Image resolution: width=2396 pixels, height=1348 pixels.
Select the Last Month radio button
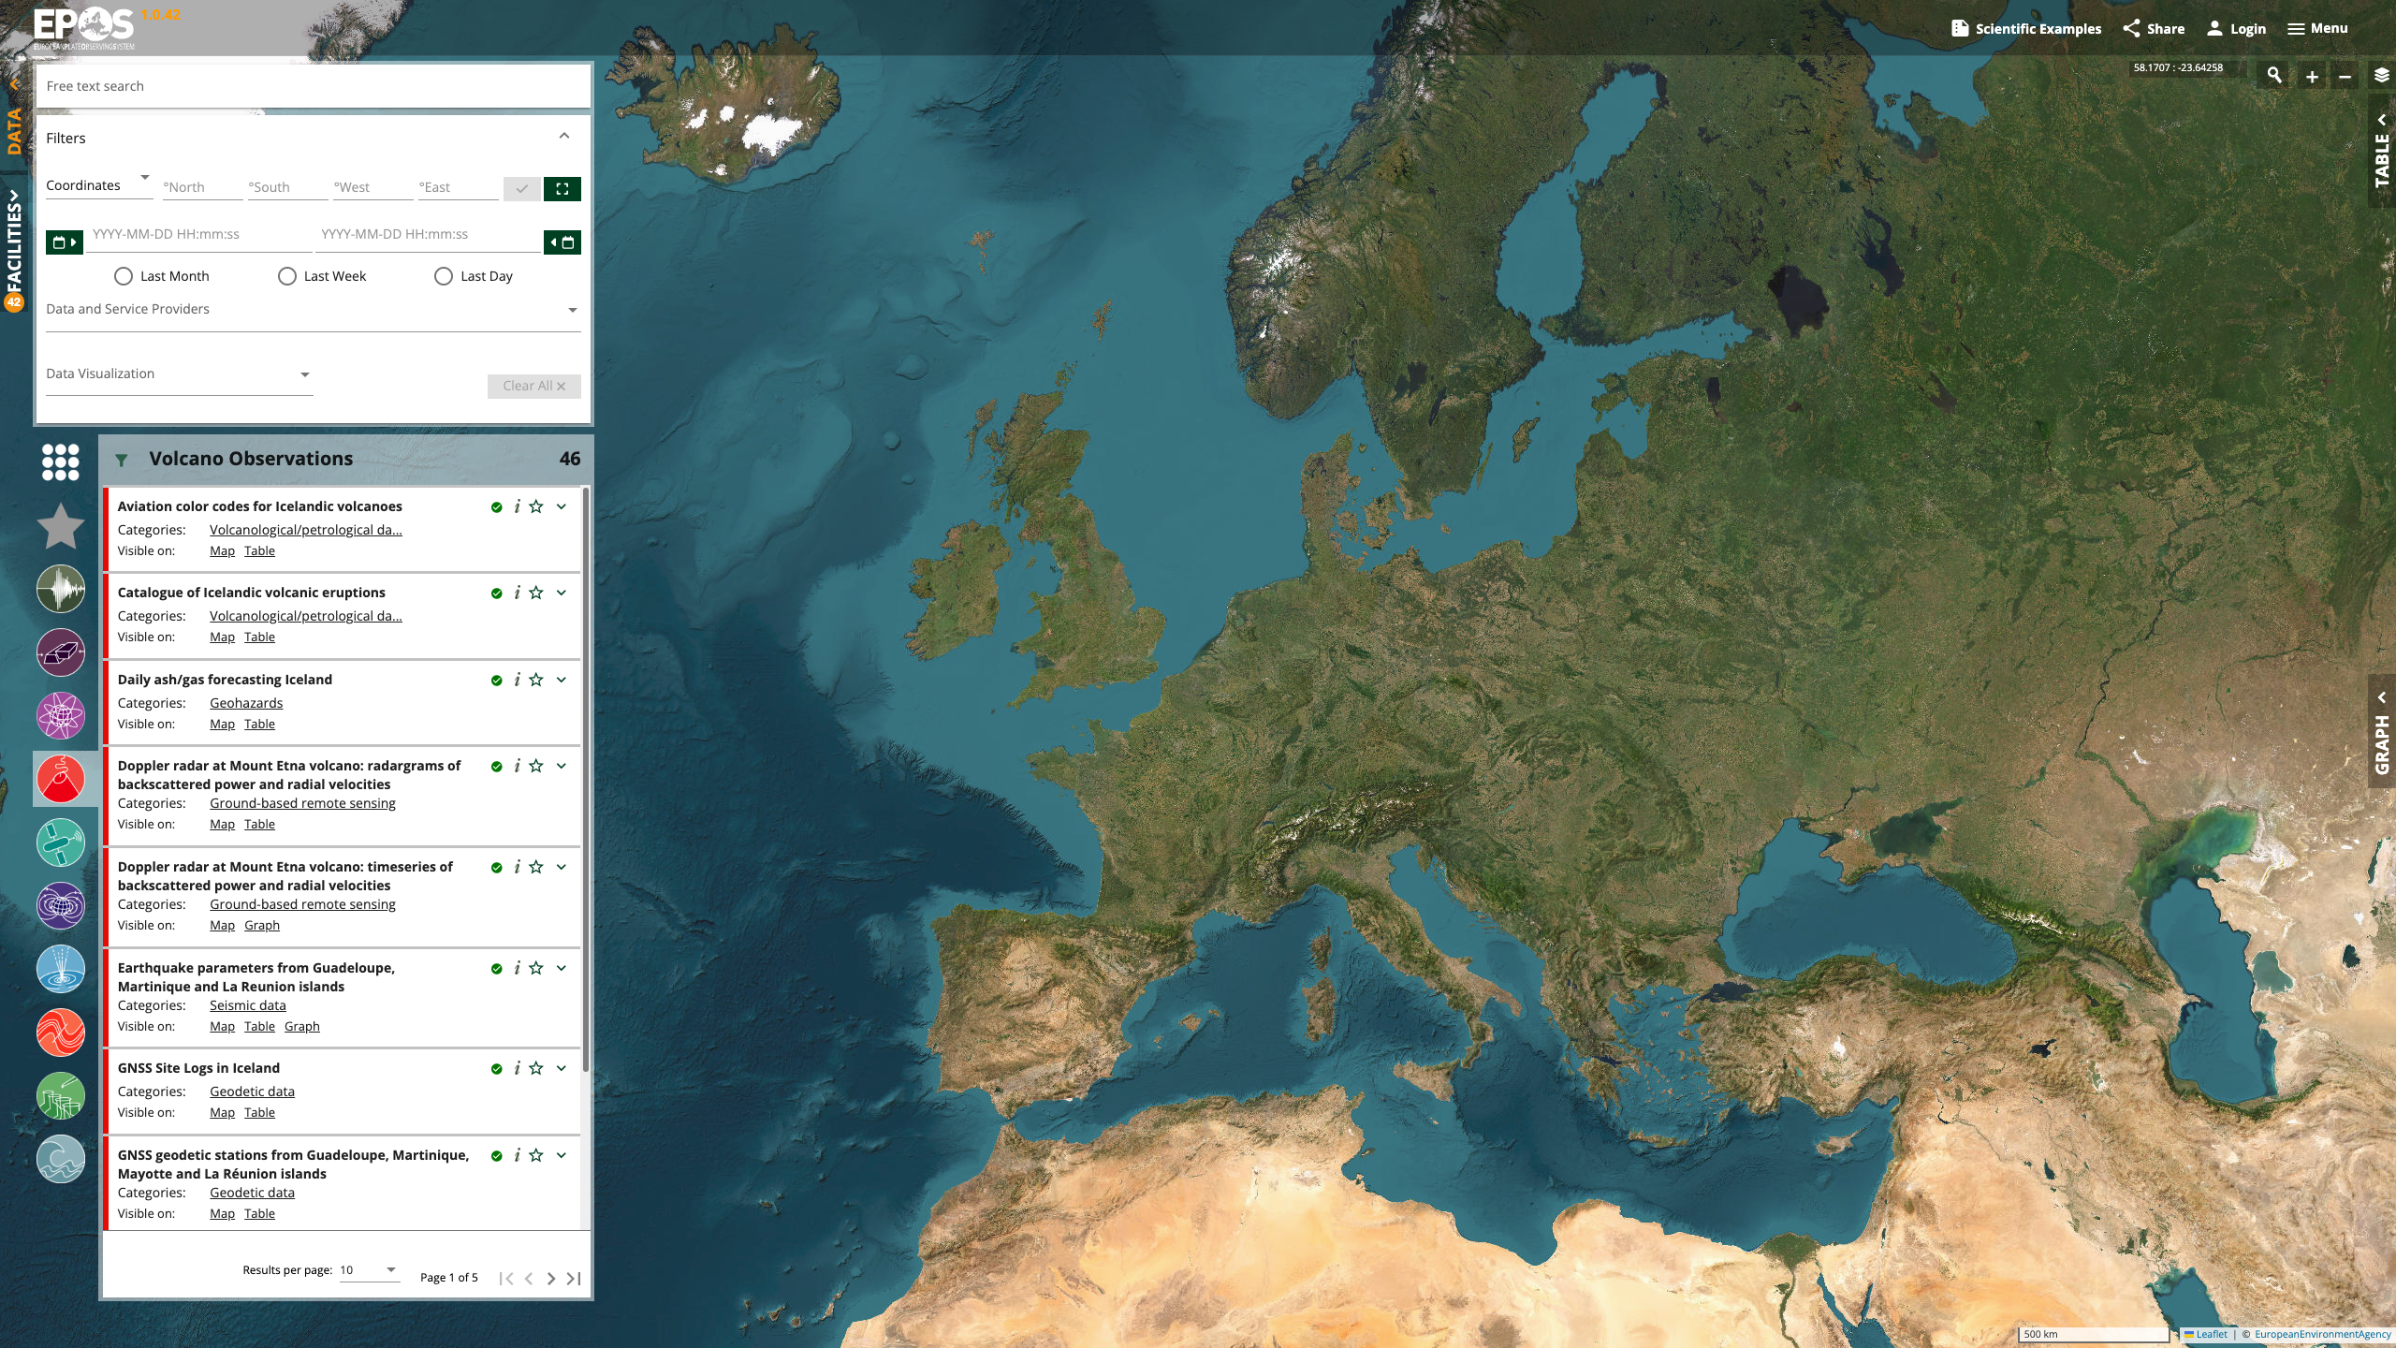124,276
